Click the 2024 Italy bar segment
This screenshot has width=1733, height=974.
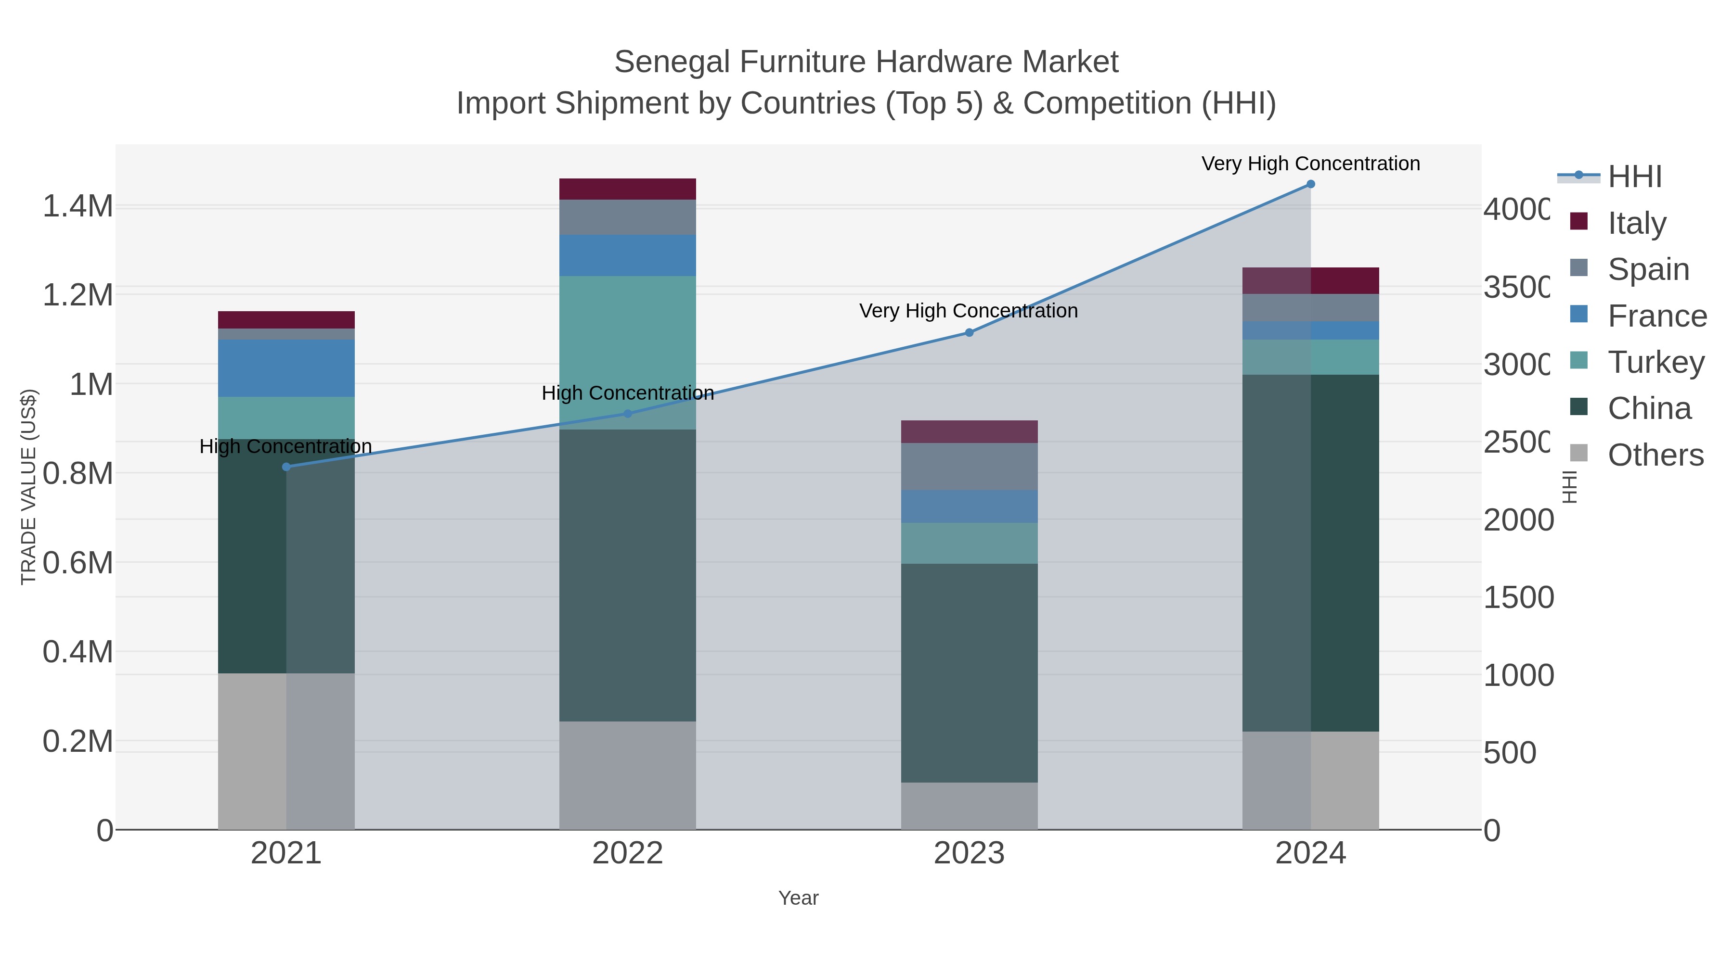tap(1310, 280)
